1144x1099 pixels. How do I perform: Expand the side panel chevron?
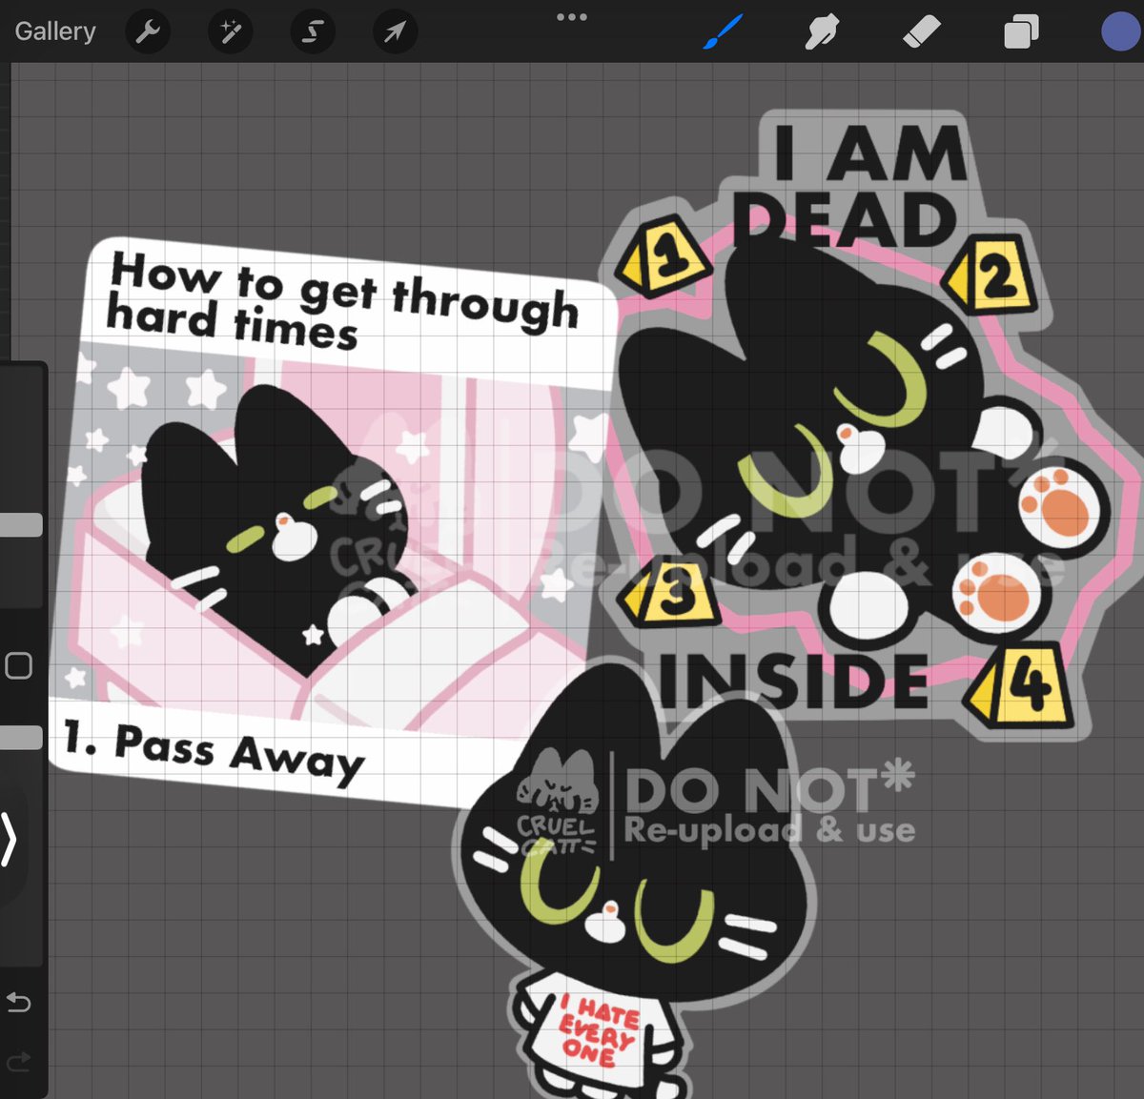(10, 840)
